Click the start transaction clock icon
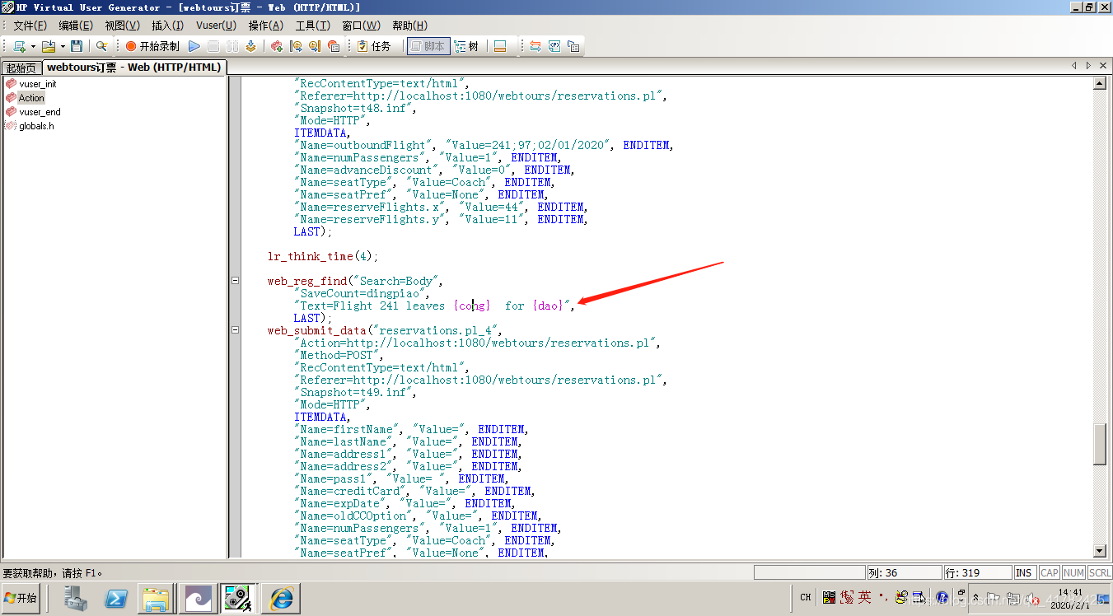 click(x=296, y=46)
